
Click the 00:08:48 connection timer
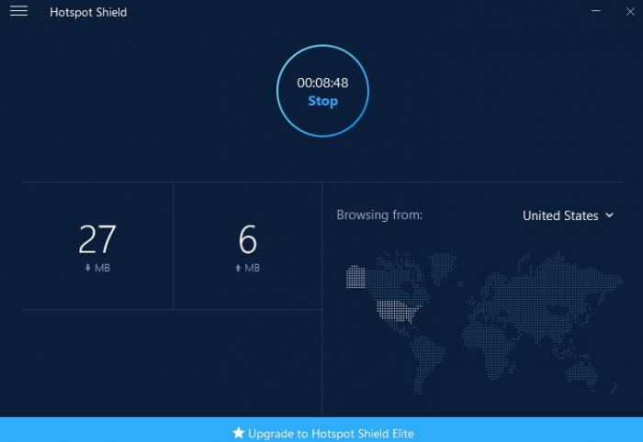[322, 83]
